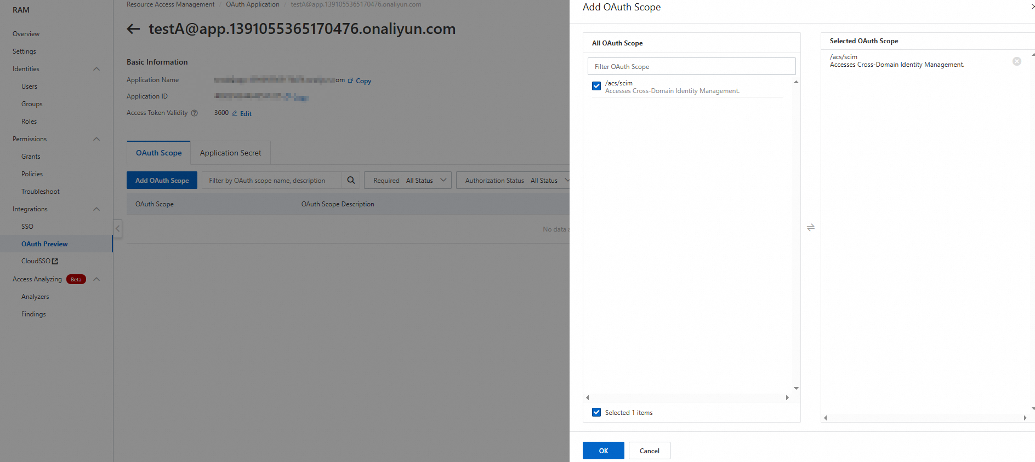Click the copy icon next to Application Name
The width and height of the screenshot is (1035, 462).
[351, 80]
